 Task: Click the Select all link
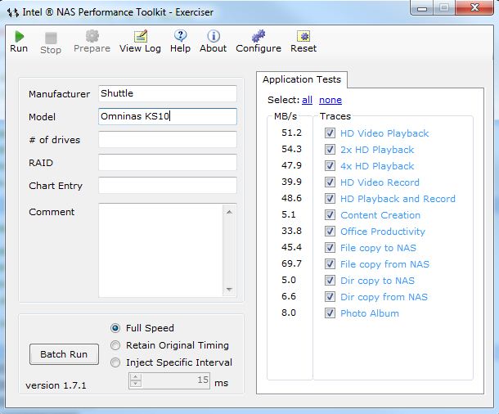pyautogui.click(x=307, y=100)
